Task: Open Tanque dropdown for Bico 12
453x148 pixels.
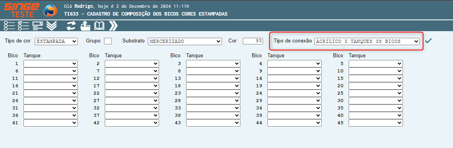Action: [x=132, y=78]
